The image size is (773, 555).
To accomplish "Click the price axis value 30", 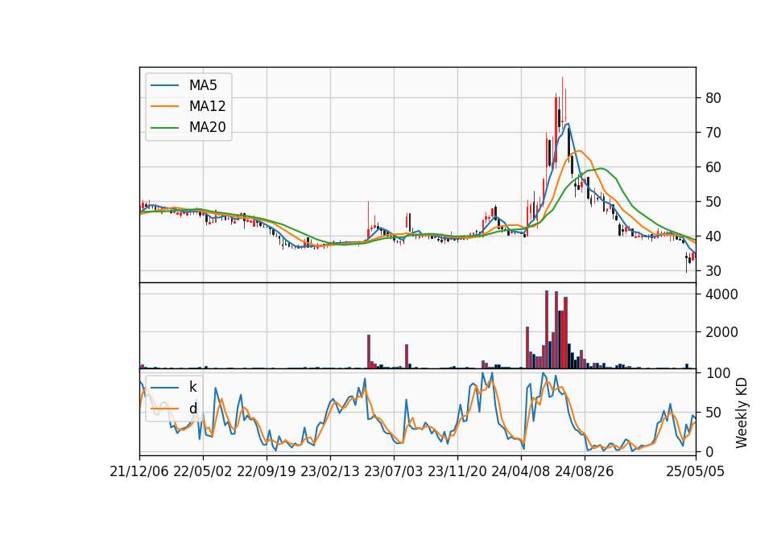I will pyautogui.click(x=713, y=271).
